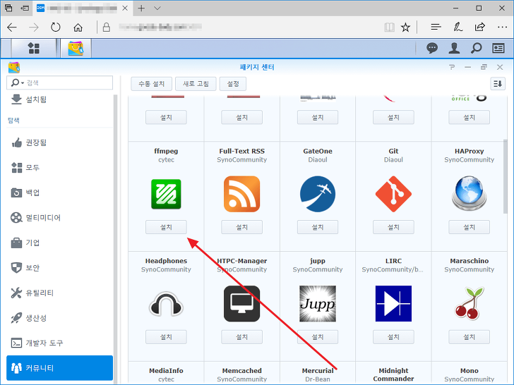The height and width of the screenshot is (385, 514).
Task: Install the Maraschino package
Action: pos(469,337)
